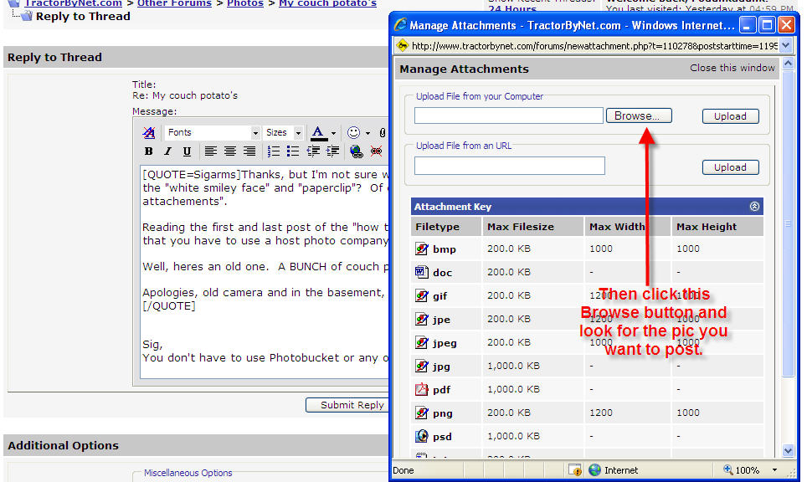
Task: Click the Remove Formatting icon
Action: click(x=149, y=132)
